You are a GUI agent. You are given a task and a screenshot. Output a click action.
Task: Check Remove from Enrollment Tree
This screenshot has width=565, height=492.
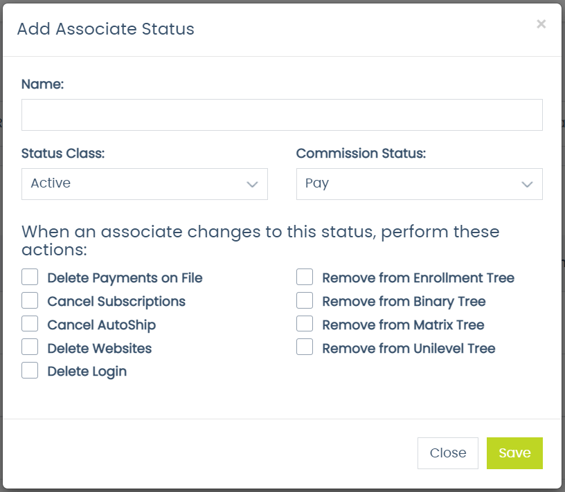pyautogui.click(x=305, y=277)
